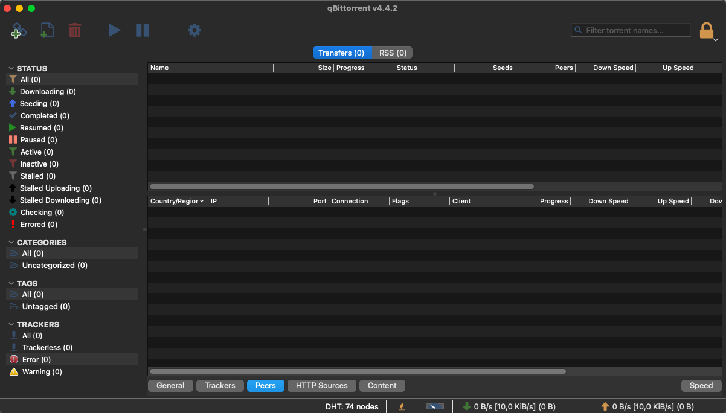Click the yellow triangle Warning tracker icon

[x=14, y=371]
